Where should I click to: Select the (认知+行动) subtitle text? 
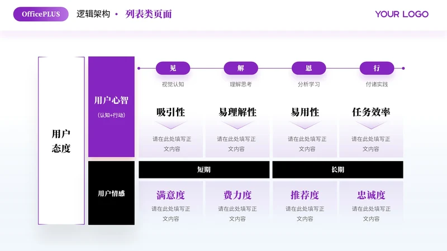point(111,115)
